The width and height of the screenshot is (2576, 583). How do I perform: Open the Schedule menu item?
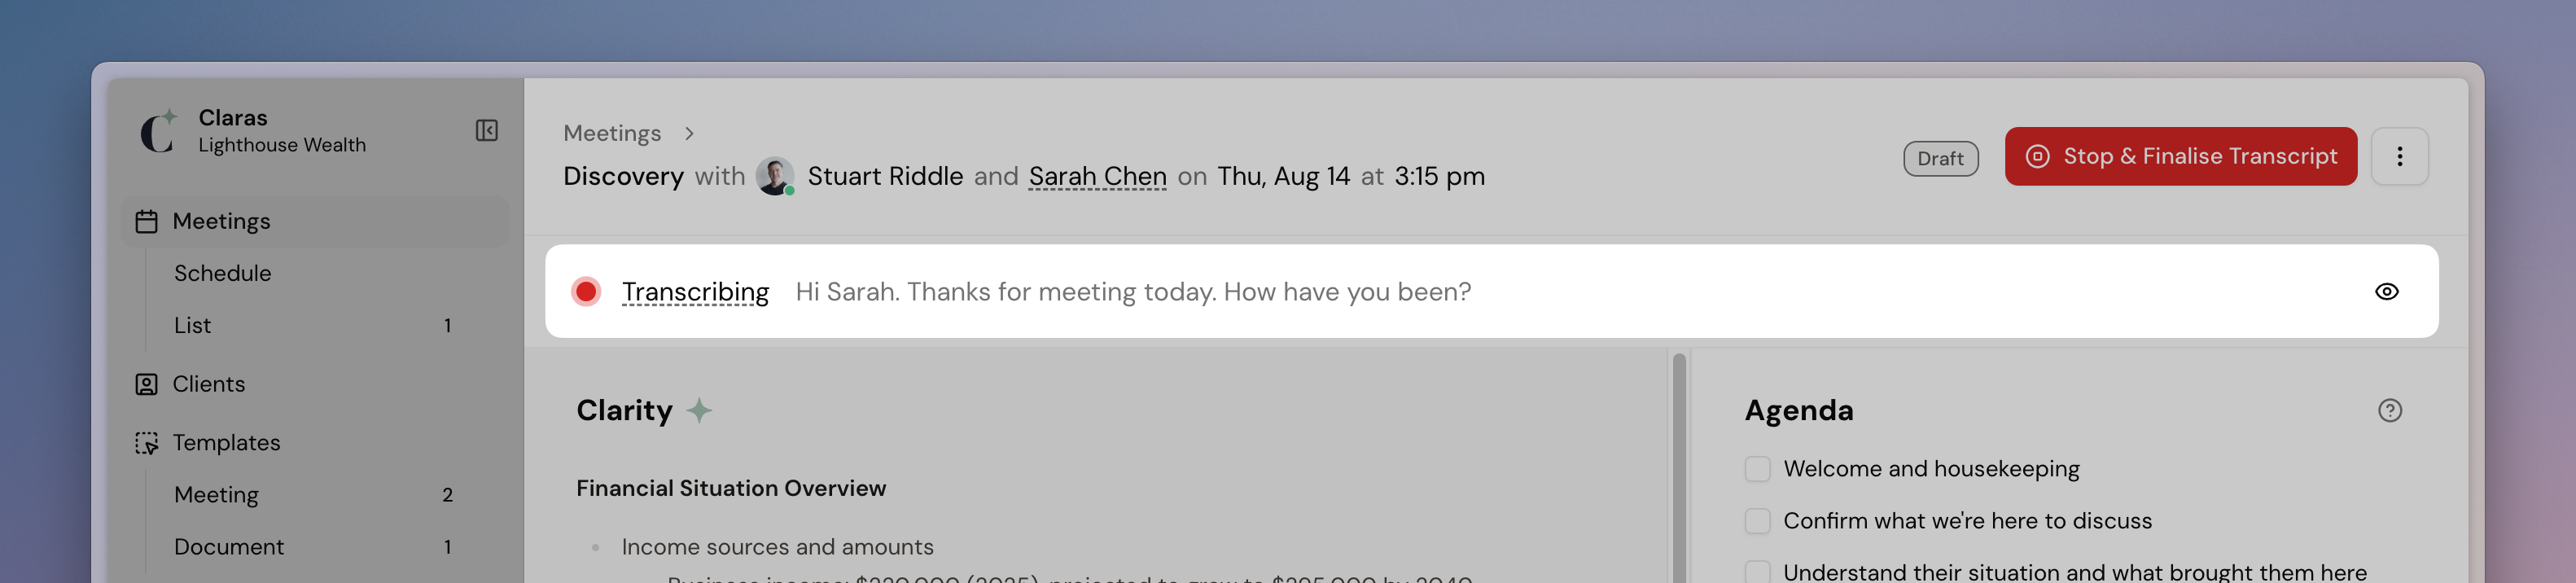tap(222, 273)
